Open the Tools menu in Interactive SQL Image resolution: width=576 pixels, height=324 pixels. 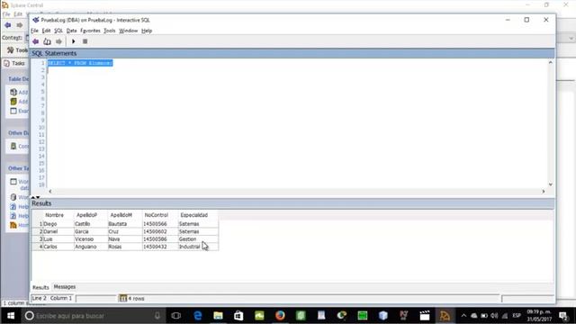click(110, 31)
